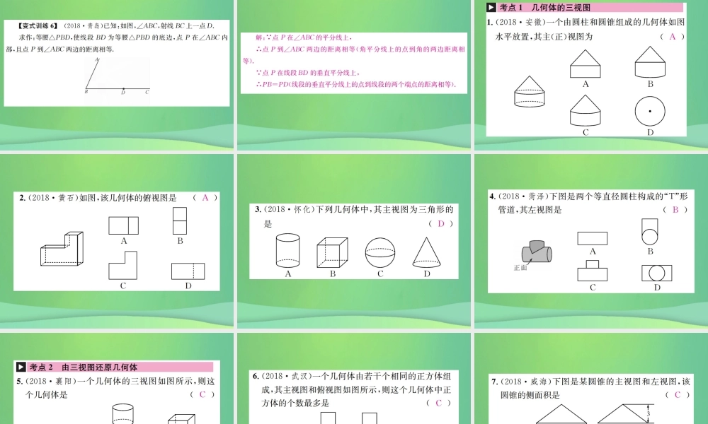708x424 pixels.
Task: Choose circle option D in question 1
Action: tap(650, 111)
